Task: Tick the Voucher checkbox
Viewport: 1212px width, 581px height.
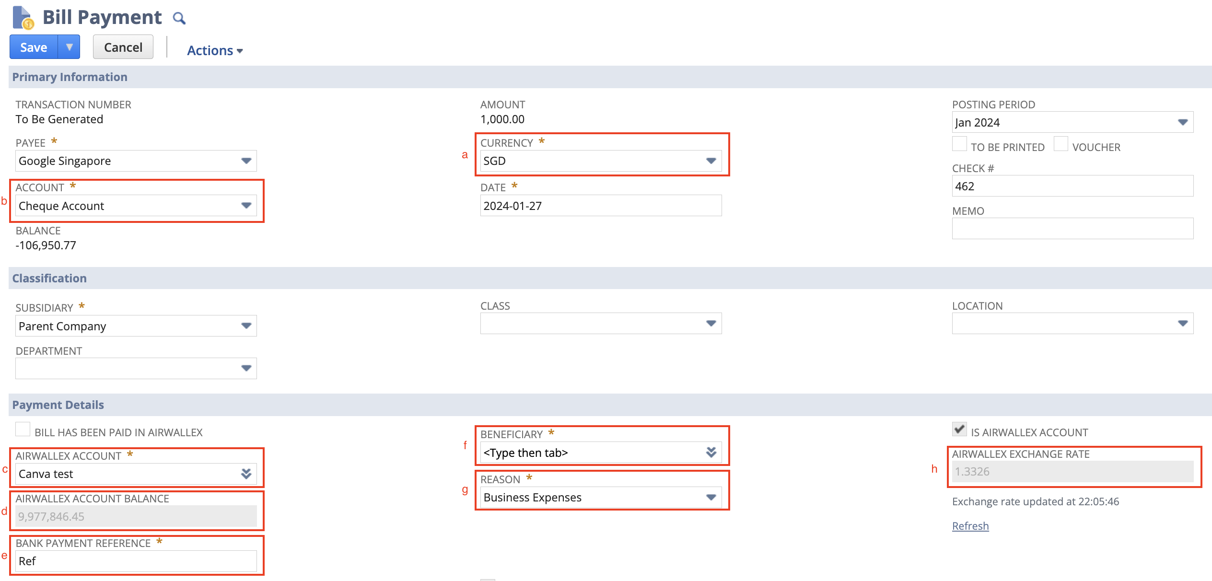Action: [x=1060, y=144]
